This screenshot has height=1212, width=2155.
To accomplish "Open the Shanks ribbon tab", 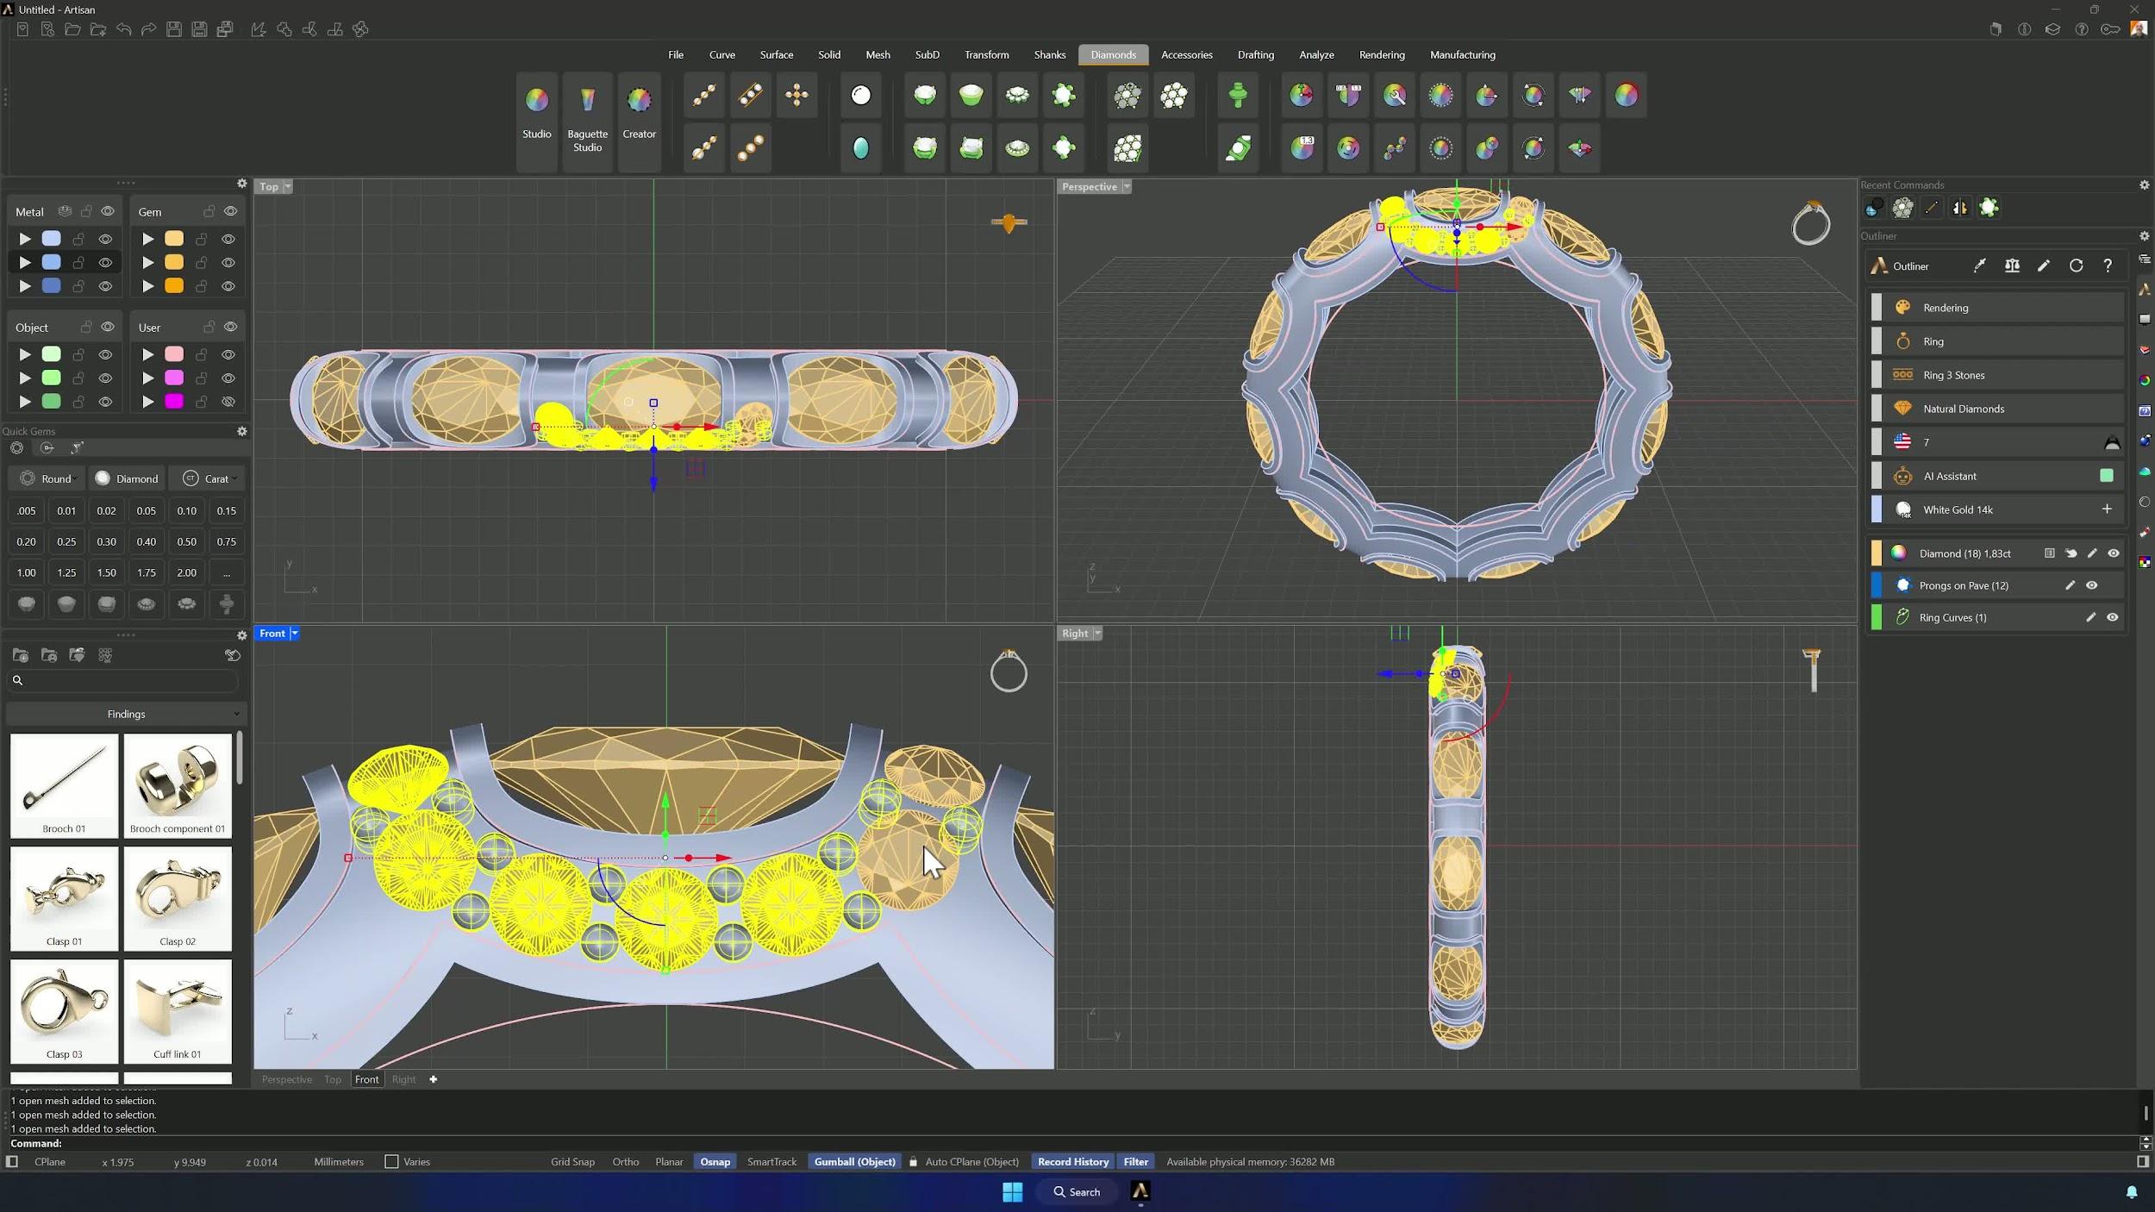I will click(1049, 54).
